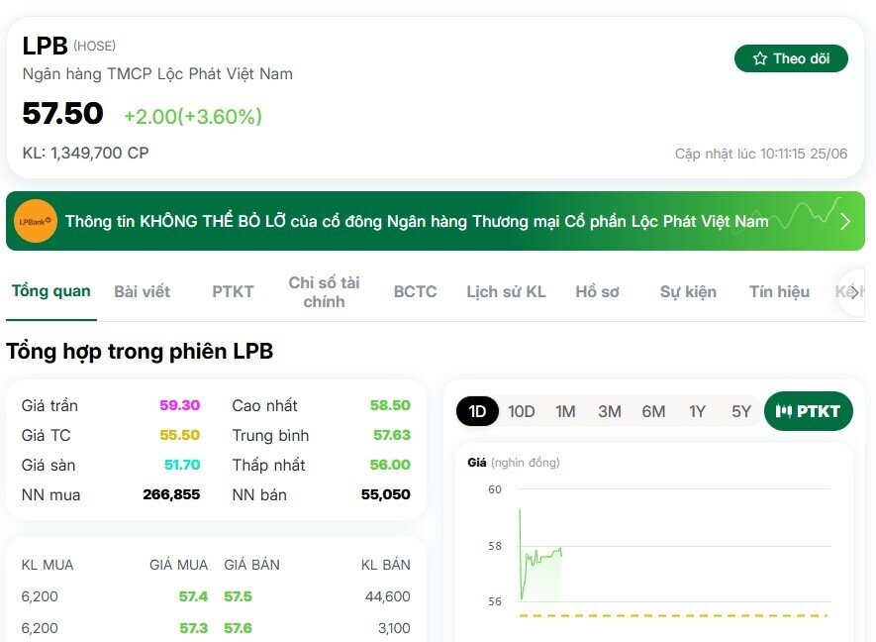This screenshot has width=876, height=642.
Task: Open the banner Thông tin KHÔNG THỂ BỎ LỠ
Action: (x=436, y=221)
